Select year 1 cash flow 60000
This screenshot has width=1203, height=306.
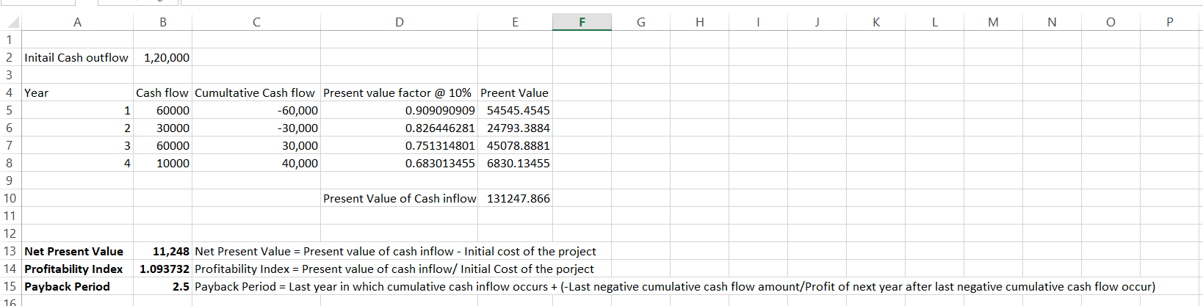click(173, 110)
